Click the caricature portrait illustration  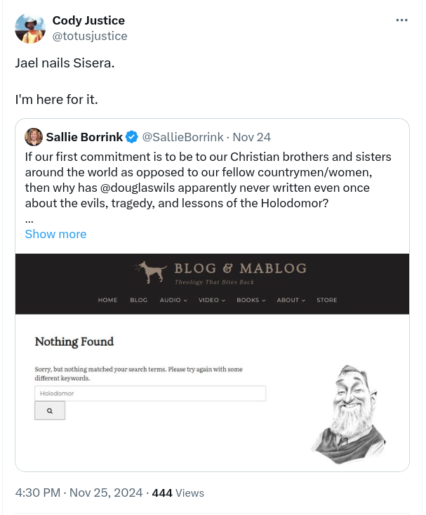pos(350,415)
